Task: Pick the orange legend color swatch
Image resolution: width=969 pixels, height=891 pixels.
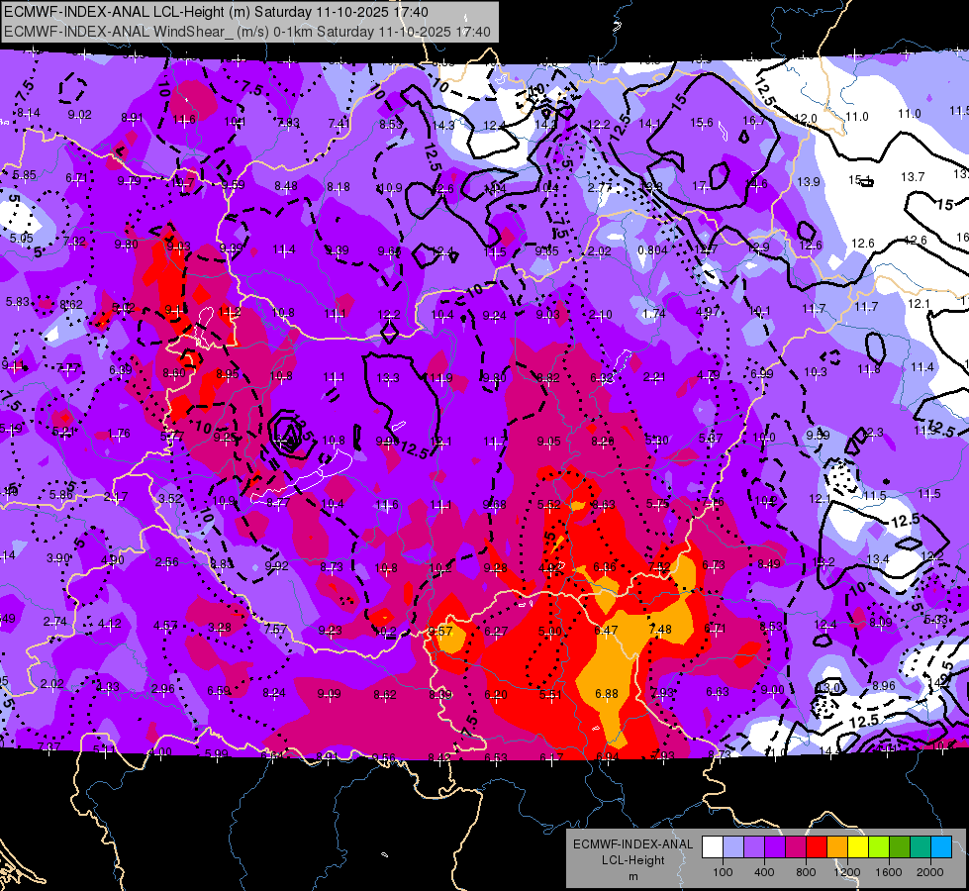Action: (837, 847)
